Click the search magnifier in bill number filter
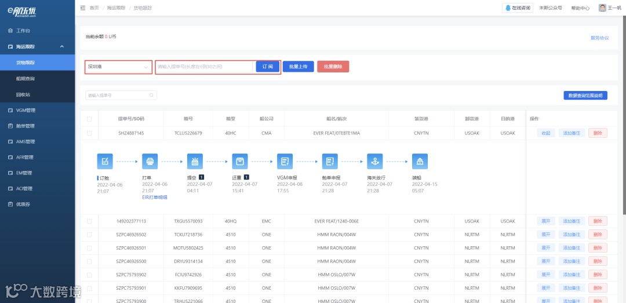The height and width of the screenshot is (303, 626). (151, 96)
